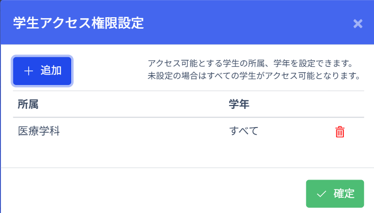Click the 所属 column header
Viewport: 374px width, 213px height.
pos(28,104)
